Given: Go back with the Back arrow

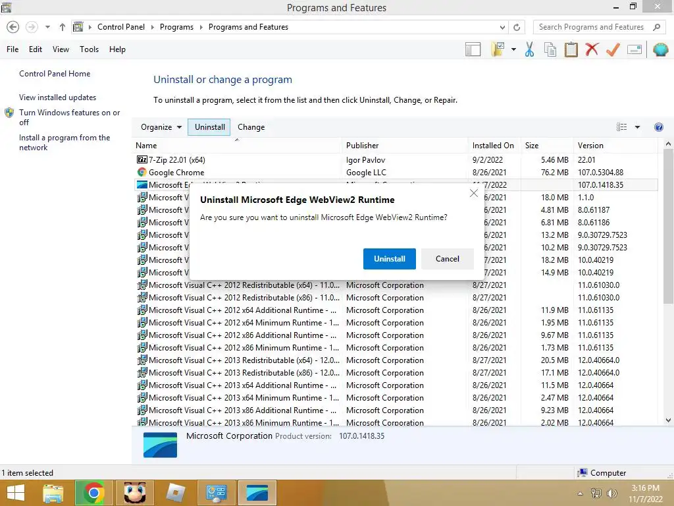Looking at the screenshot, I should tap(13, 27).
